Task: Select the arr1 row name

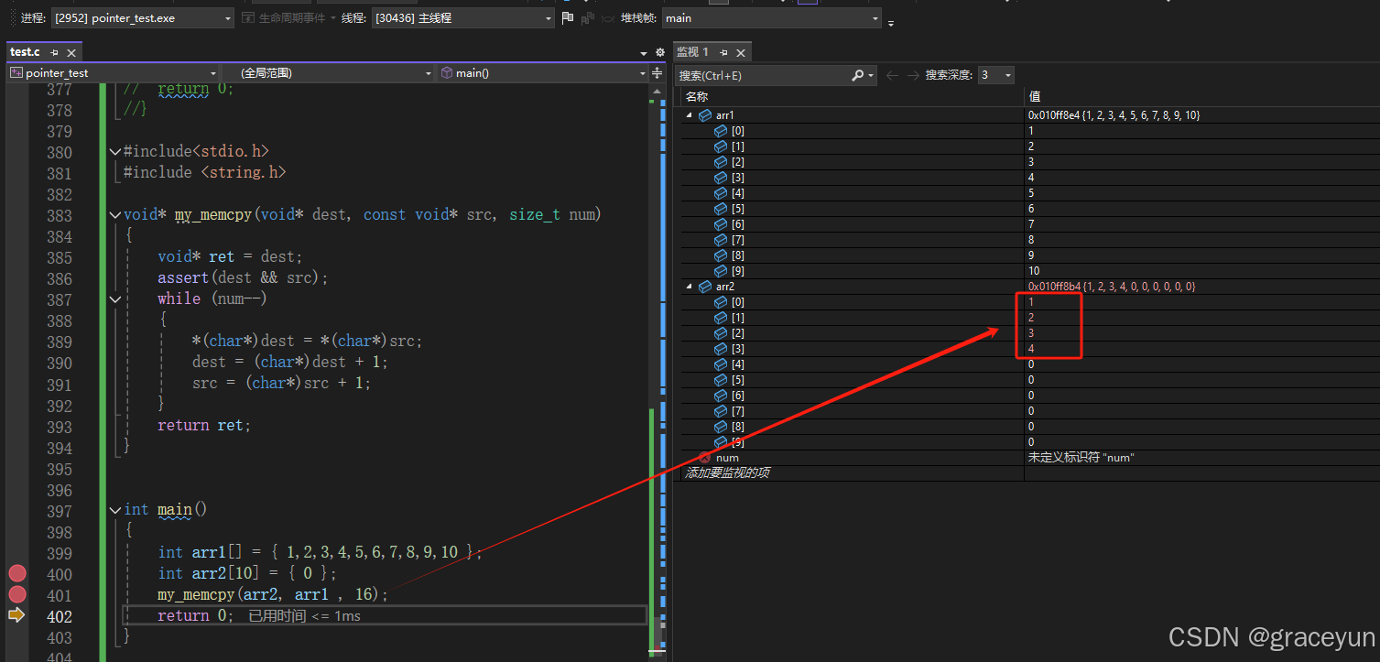Action: 724,115
